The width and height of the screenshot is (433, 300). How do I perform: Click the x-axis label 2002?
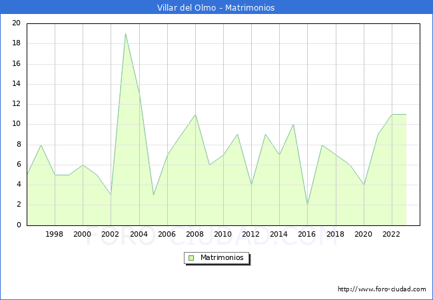pos(110,234)
